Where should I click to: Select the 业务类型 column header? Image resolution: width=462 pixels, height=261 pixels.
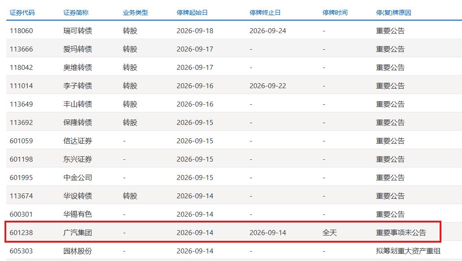(x=135, y=13)
